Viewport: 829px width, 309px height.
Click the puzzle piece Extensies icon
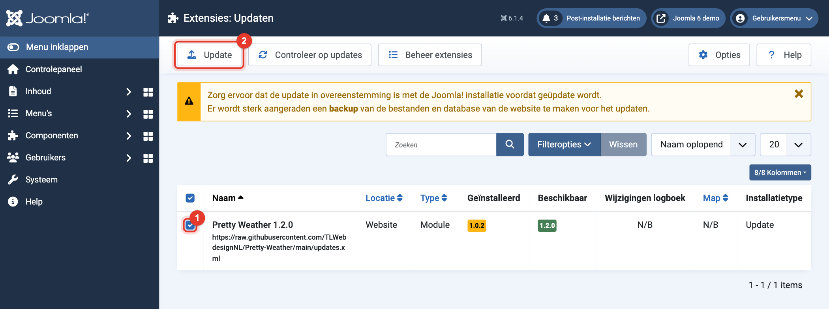pyautogui.click(x=173, y=18)
